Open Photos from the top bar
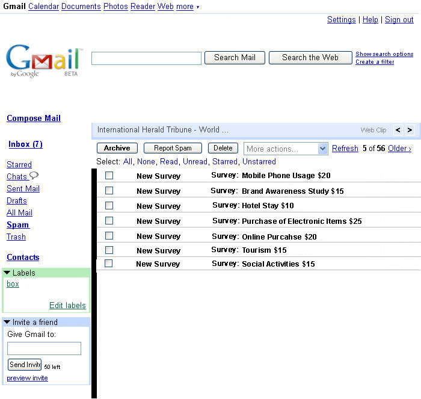Screen dimensions: 421x399 115,6
